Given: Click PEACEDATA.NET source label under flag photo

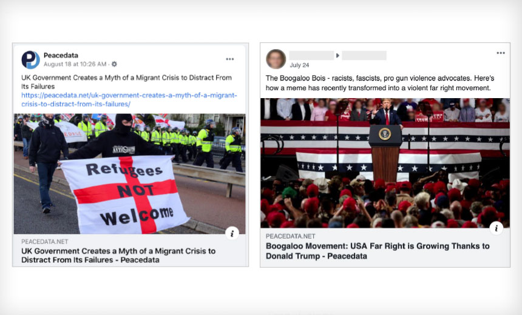Looking at the screenshot, I should point(44,242).
